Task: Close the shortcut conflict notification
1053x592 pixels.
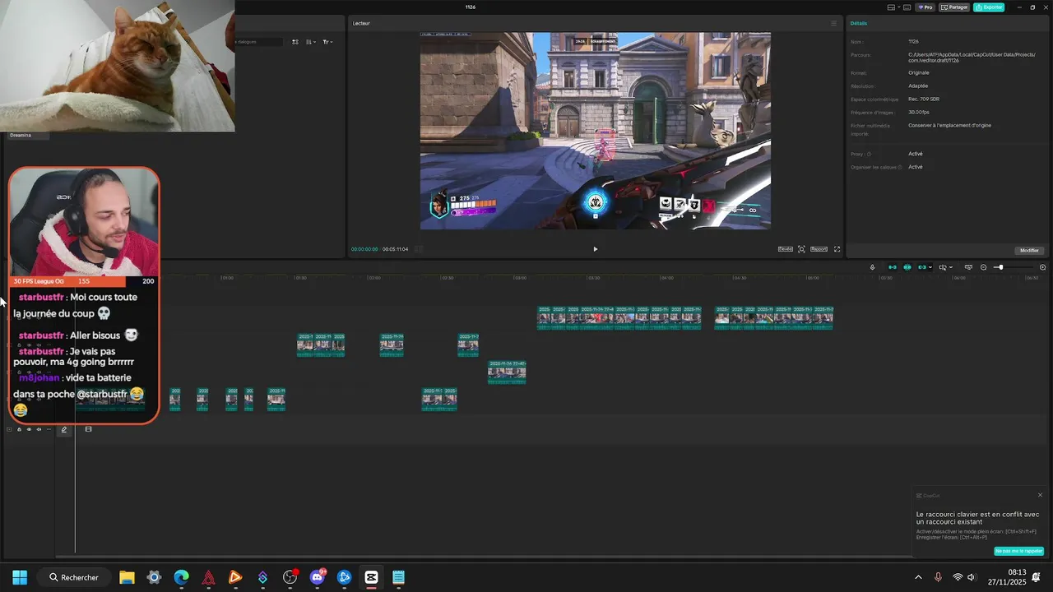Action: tap(1040, 495)
